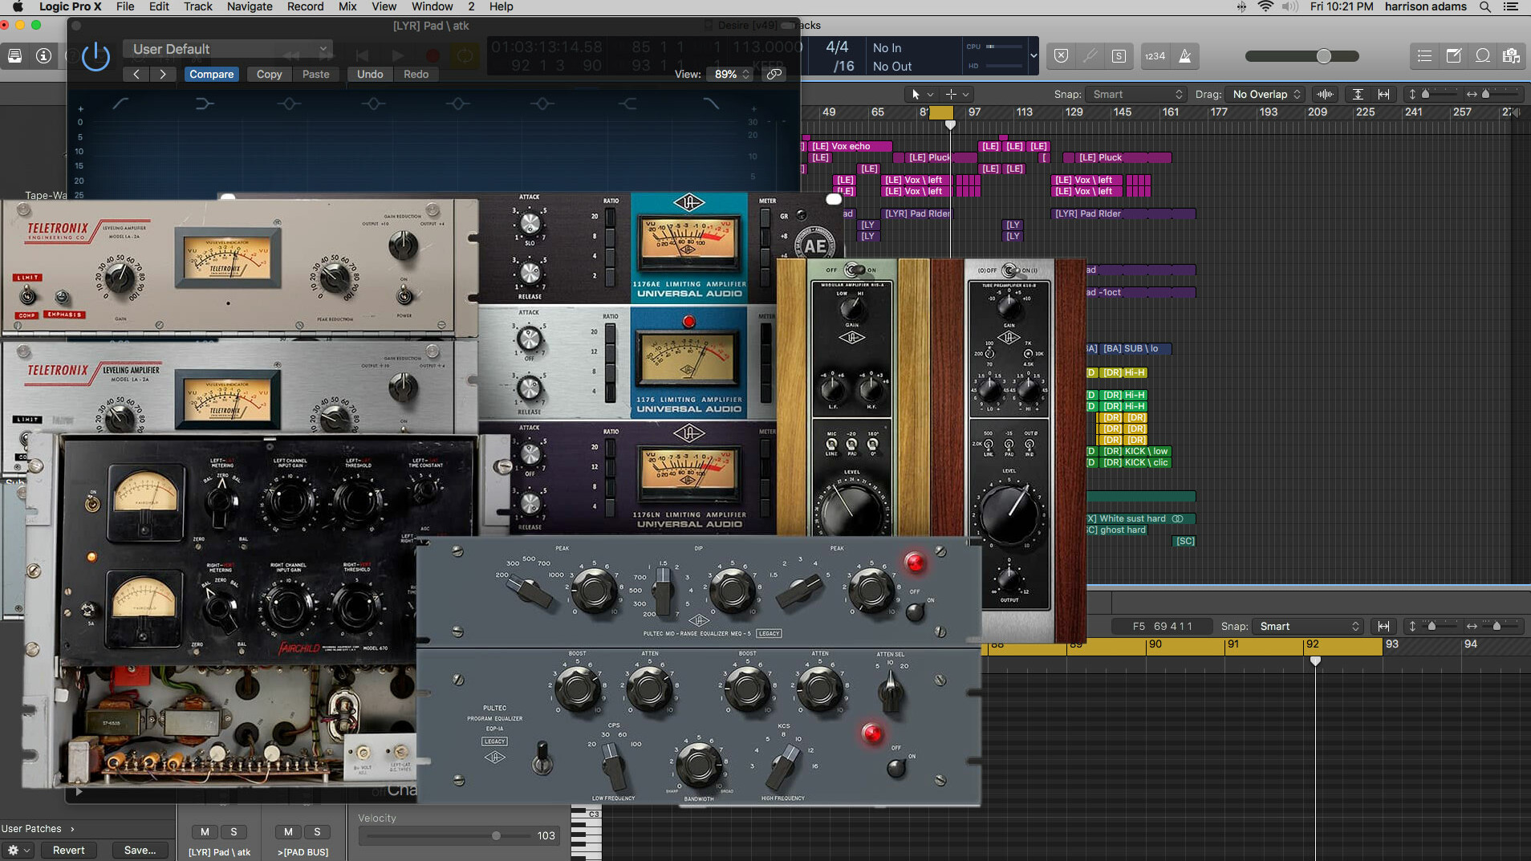This screenshot has height=861, width=1531.
Task: Click the Velocity slider handle
Action: pos(496,835)
